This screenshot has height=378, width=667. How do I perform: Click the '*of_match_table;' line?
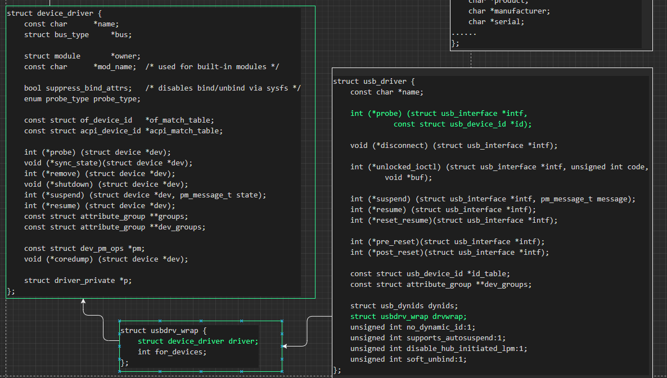tap(119, 120)
